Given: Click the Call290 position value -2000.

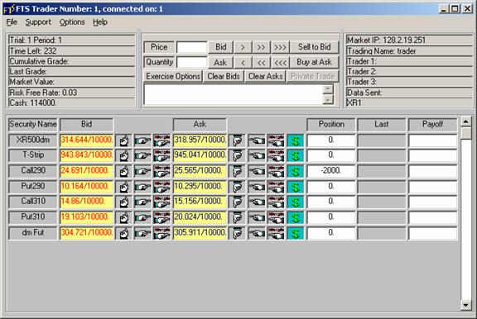Looking at the screenshot, I should [x=331, y=171].
